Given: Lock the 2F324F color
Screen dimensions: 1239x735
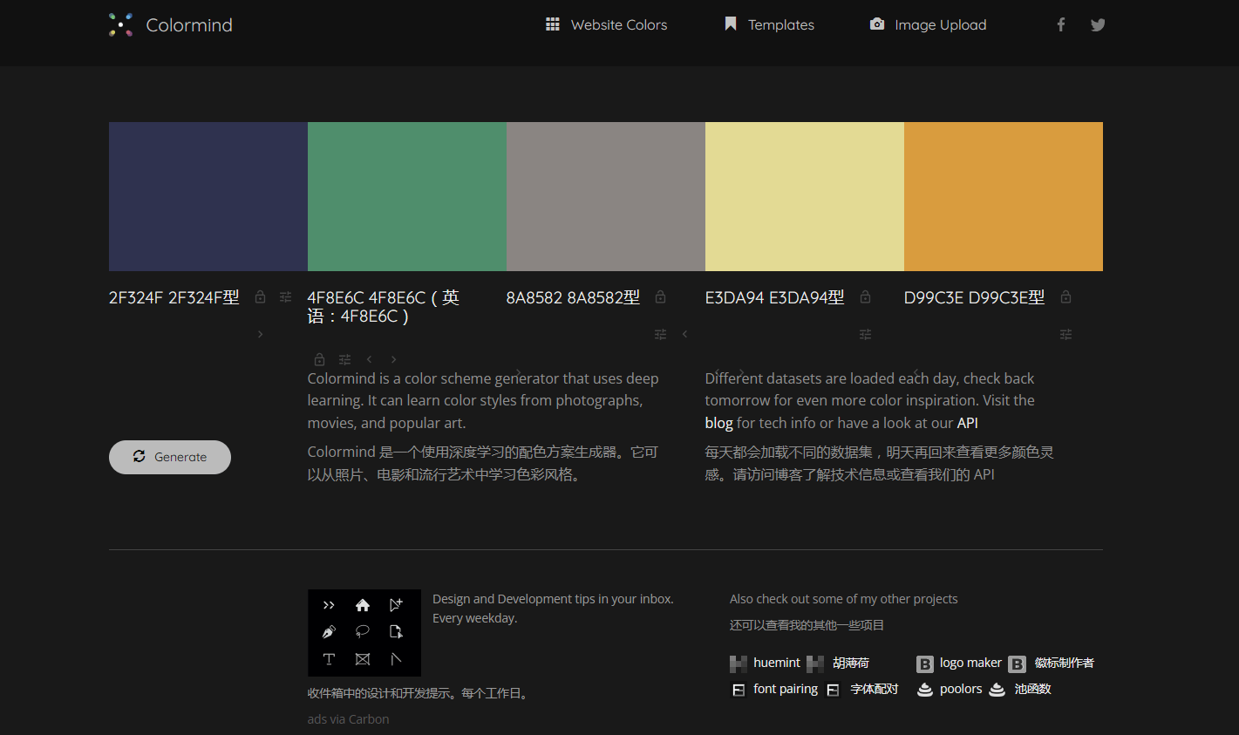Looking at the screenshot, I should (260, 297).
